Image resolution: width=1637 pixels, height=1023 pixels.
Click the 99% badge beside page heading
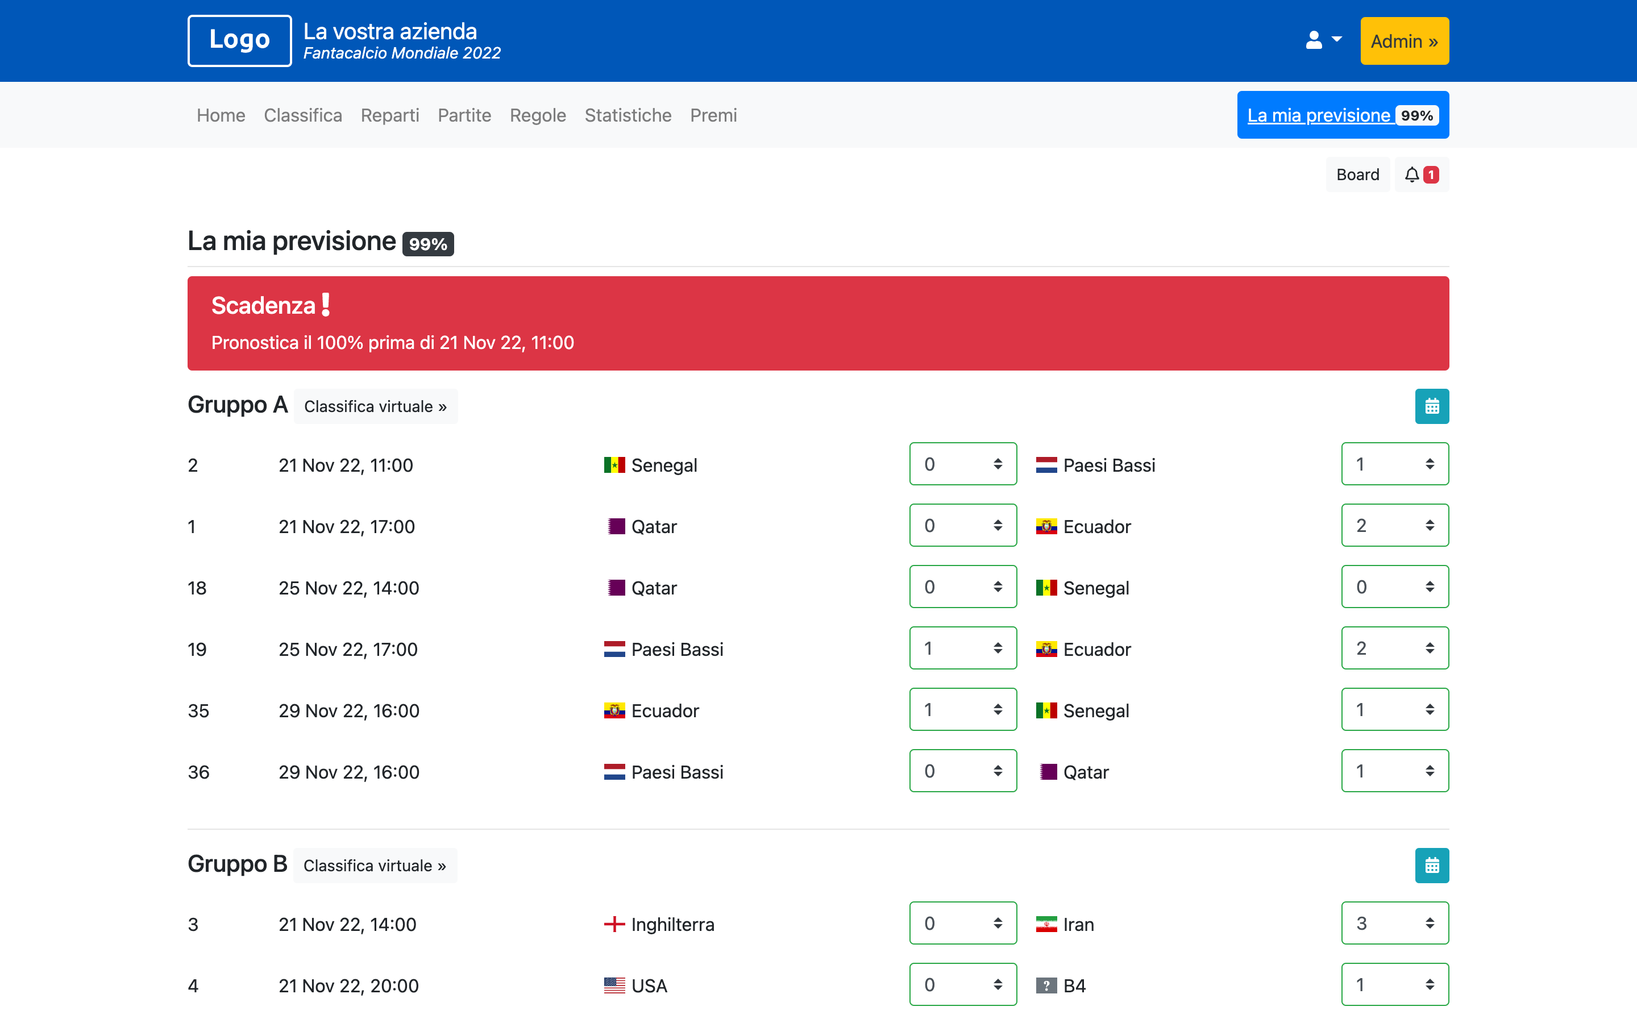(x=428, y=244)
